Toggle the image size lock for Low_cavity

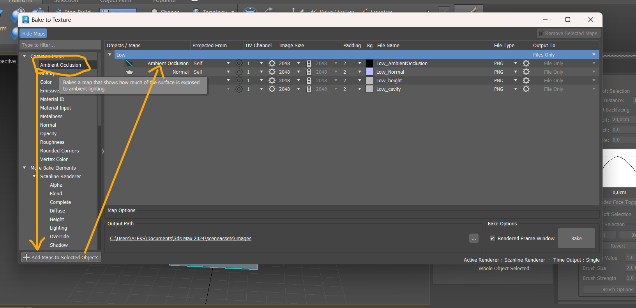point(309,89)
